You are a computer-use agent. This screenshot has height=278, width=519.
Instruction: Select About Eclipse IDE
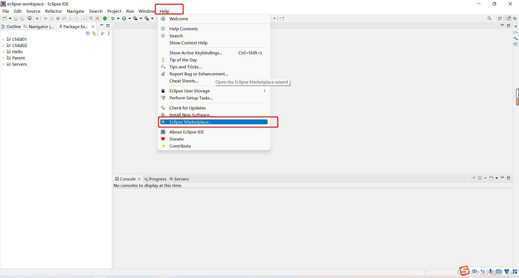(214, 132)
